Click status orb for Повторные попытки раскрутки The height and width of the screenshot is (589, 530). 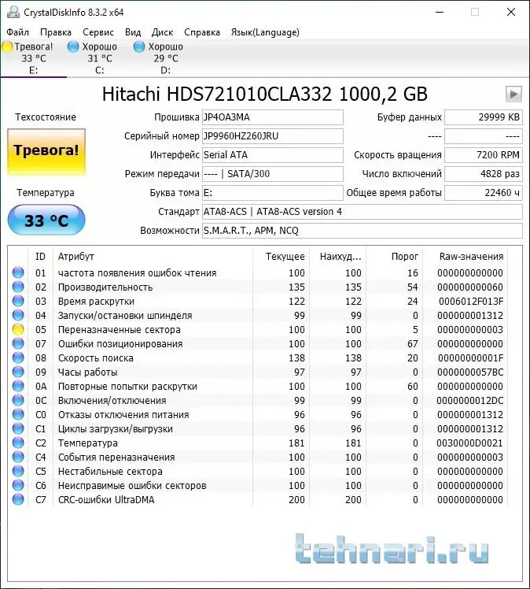(x=18, y=386)
